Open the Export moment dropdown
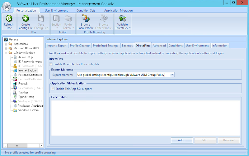 click(172, 75)
